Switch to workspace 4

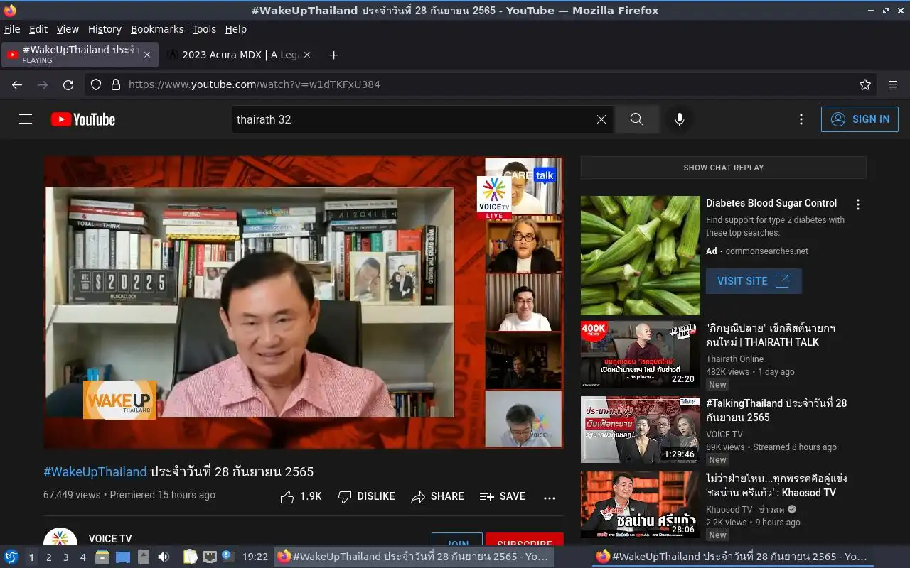click(x=83, y=557)
